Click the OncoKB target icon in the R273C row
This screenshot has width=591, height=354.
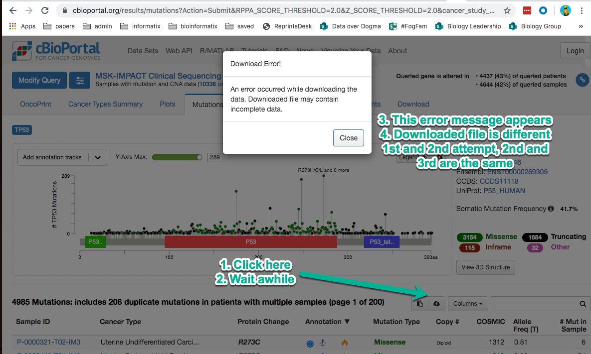[x=310, y=343]
